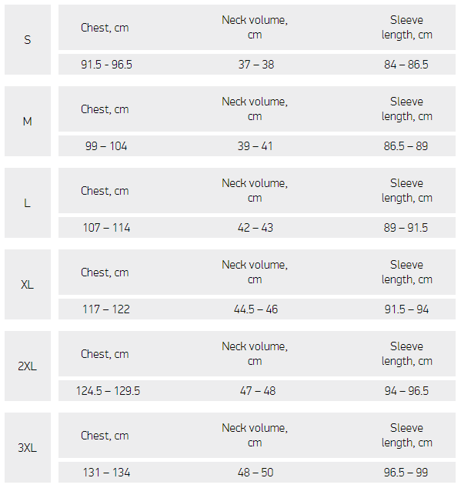Select neck volume value 39 – 41
Image resolution: width=461 pixels, height=488 pixels.
coord(255,146)
